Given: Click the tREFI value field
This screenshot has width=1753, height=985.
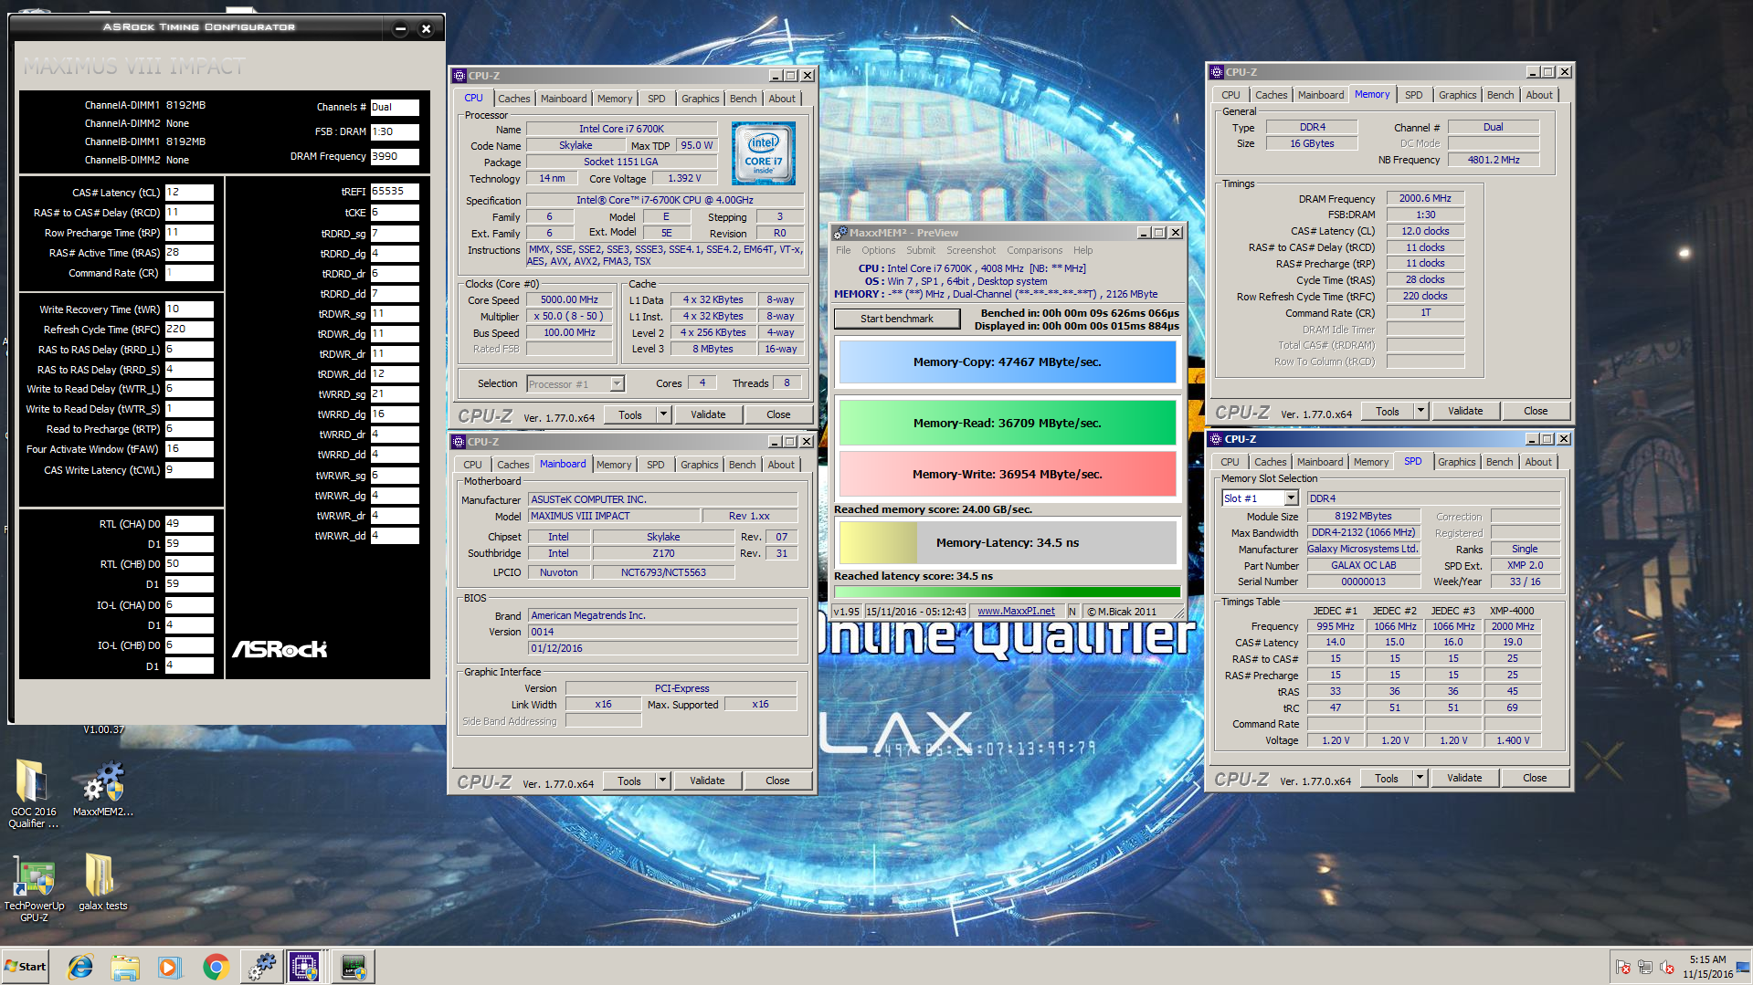Looking at the screenshot, I should pyautogui.click(x=395, y=192).
